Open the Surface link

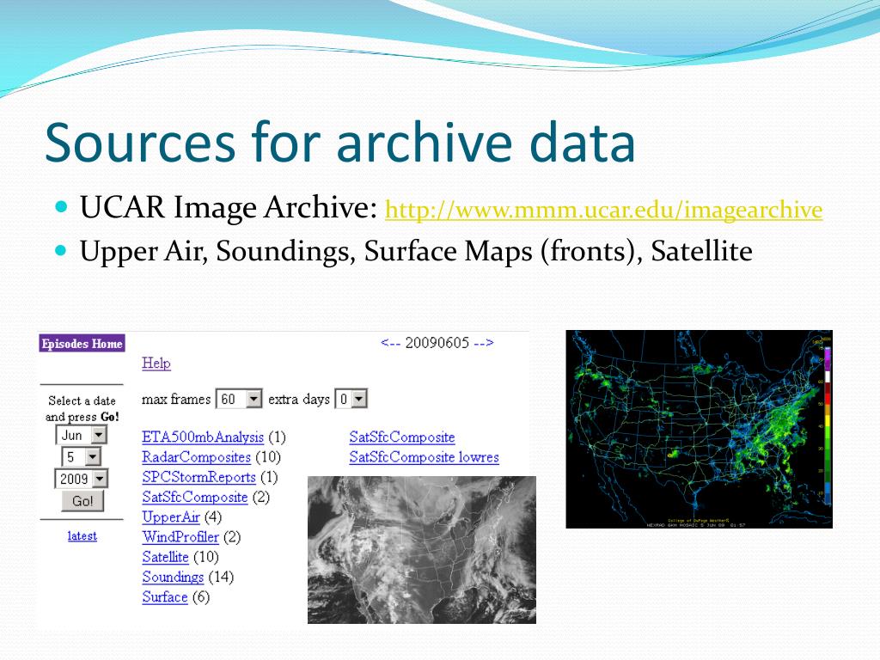pos(164,597)
